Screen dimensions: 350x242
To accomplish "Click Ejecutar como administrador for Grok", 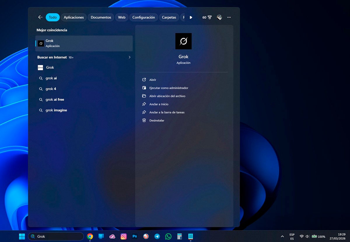I will [x=169, y=88].
